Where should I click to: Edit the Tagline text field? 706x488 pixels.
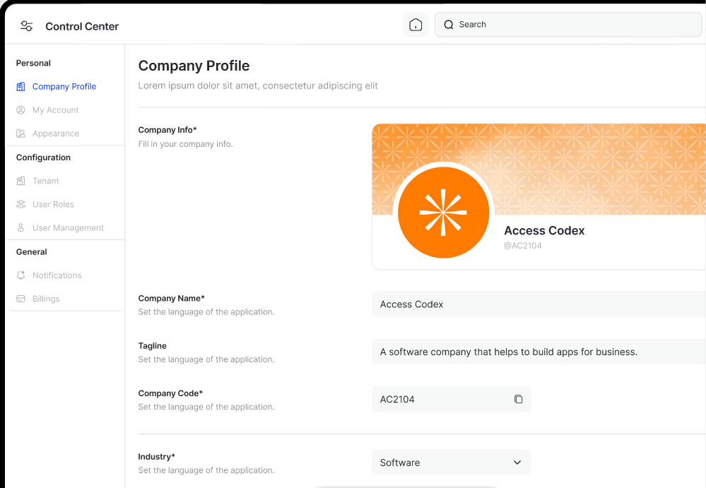click(x=537, y=352)
